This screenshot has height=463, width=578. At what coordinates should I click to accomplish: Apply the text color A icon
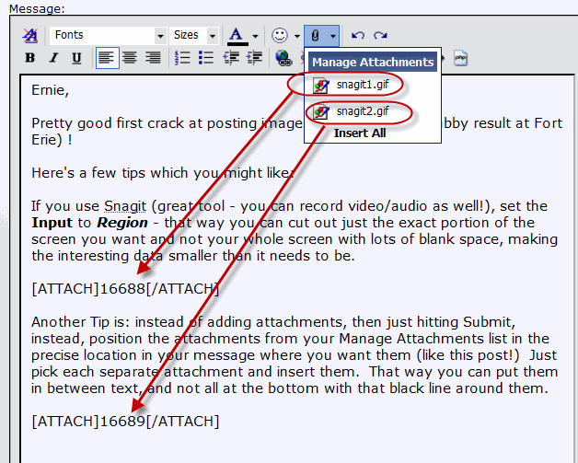(236, 34)
